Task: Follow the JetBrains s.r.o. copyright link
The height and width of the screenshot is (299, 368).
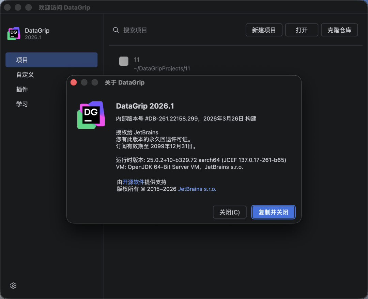Action: tap(197, 189)
